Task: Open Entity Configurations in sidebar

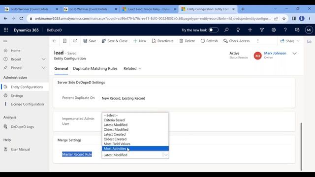Action: (x=25, y=87)
